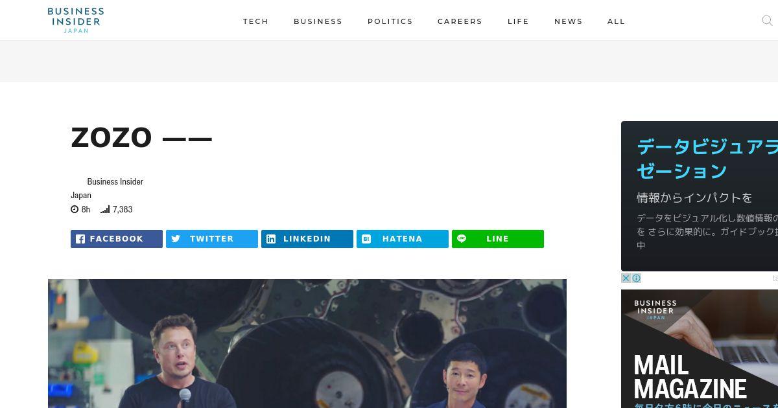This screenshot has height=408, width=778.
Task: Share article on LinkedIn
Action: [x=307, y=239]
